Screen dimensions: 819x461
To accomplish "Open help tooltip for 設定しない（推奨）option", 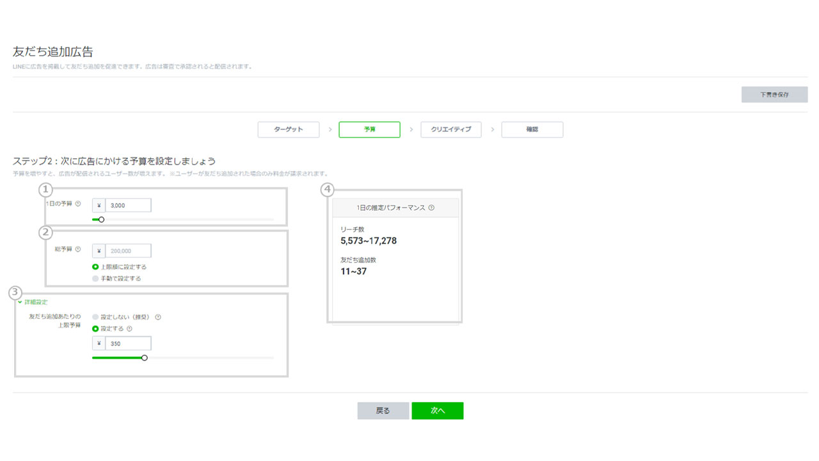I will 158,317.
